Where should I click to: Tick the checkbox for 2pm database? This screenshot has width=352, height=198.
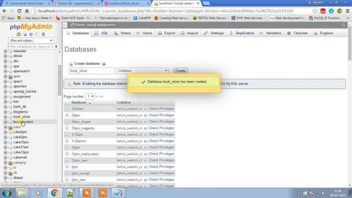coord(67,167)
